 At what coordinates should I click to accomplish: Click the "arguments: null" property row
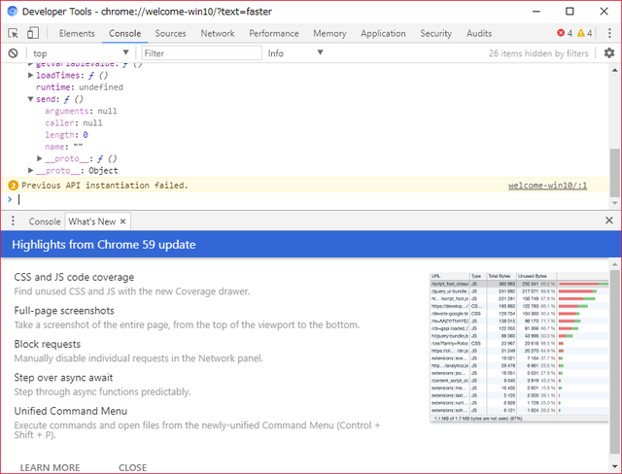point(81,111)
